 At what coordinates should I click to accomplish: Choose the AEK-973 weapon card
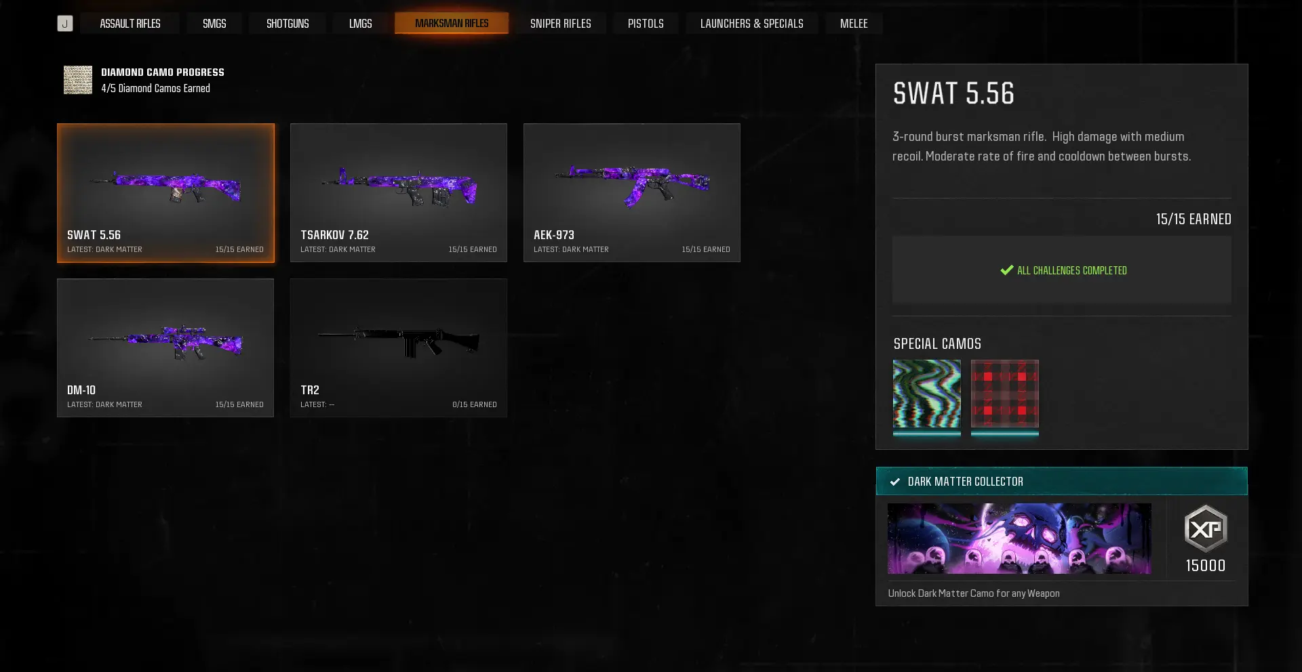[632, 193]
